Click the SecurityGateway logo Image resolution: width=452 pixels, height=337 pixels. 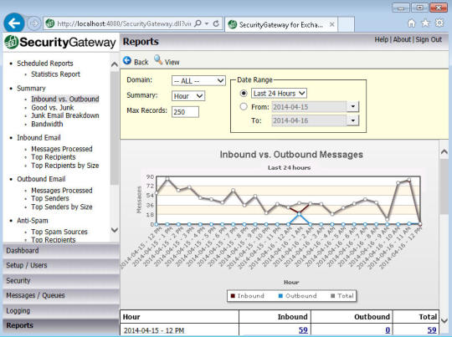tap(60, 43)
